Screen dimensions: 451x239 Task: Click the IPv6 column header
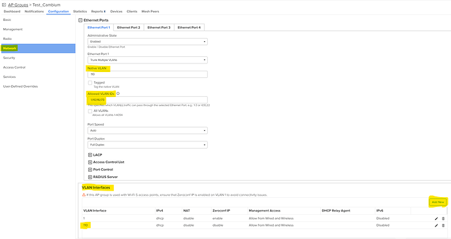coord(379,211)
